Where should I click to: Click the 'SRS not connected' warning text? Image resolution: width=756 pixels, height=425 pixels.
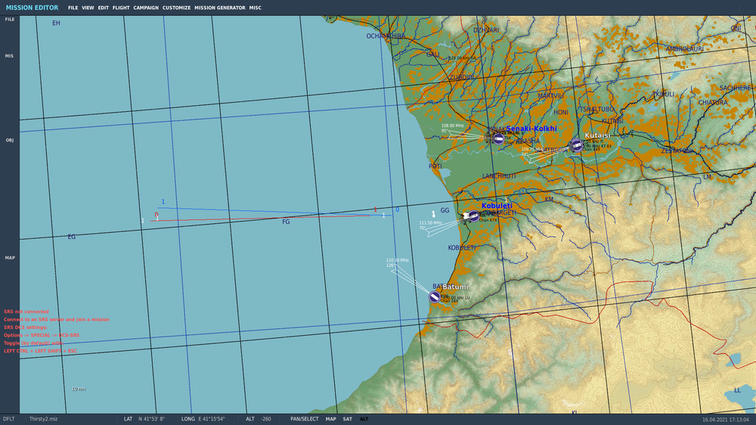26,312
